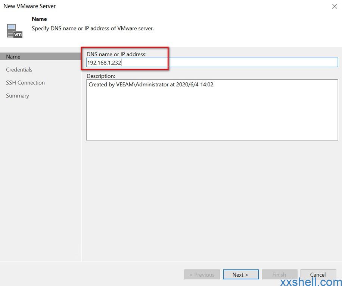Select the Name wizard step
Viewport: 342px width, 286px height.
41,57
